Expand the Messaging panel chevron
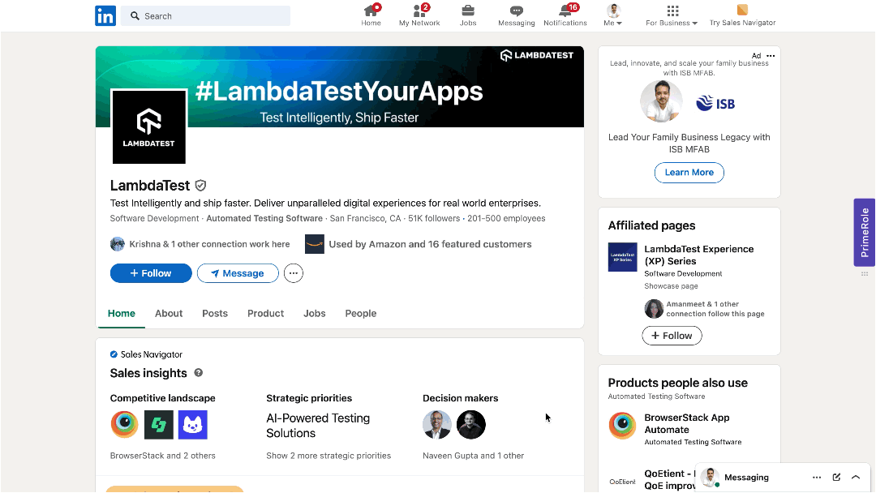This screenshot has width=876, height=493. pos(856,478)
